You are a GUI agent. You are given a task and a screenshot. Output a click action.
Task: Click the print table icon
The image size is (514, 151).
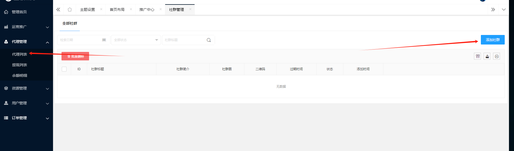pos(497,56)
